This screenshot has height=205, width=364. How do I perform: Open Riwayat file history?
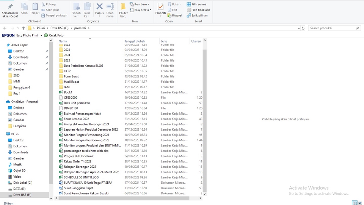coord(175,16)
